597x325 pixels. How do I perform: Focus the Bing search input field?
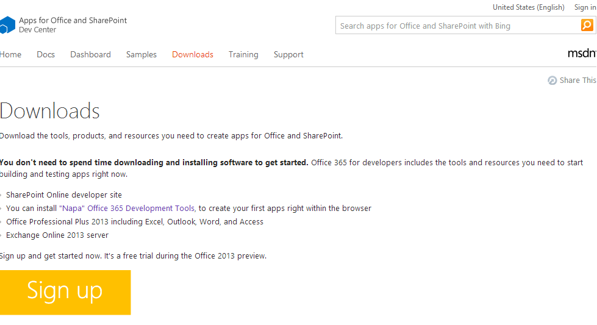(x=458, y=25)
